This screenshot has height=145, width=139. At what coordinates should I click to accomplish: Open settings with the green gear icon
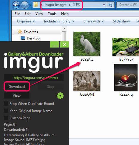click(60, 96)
